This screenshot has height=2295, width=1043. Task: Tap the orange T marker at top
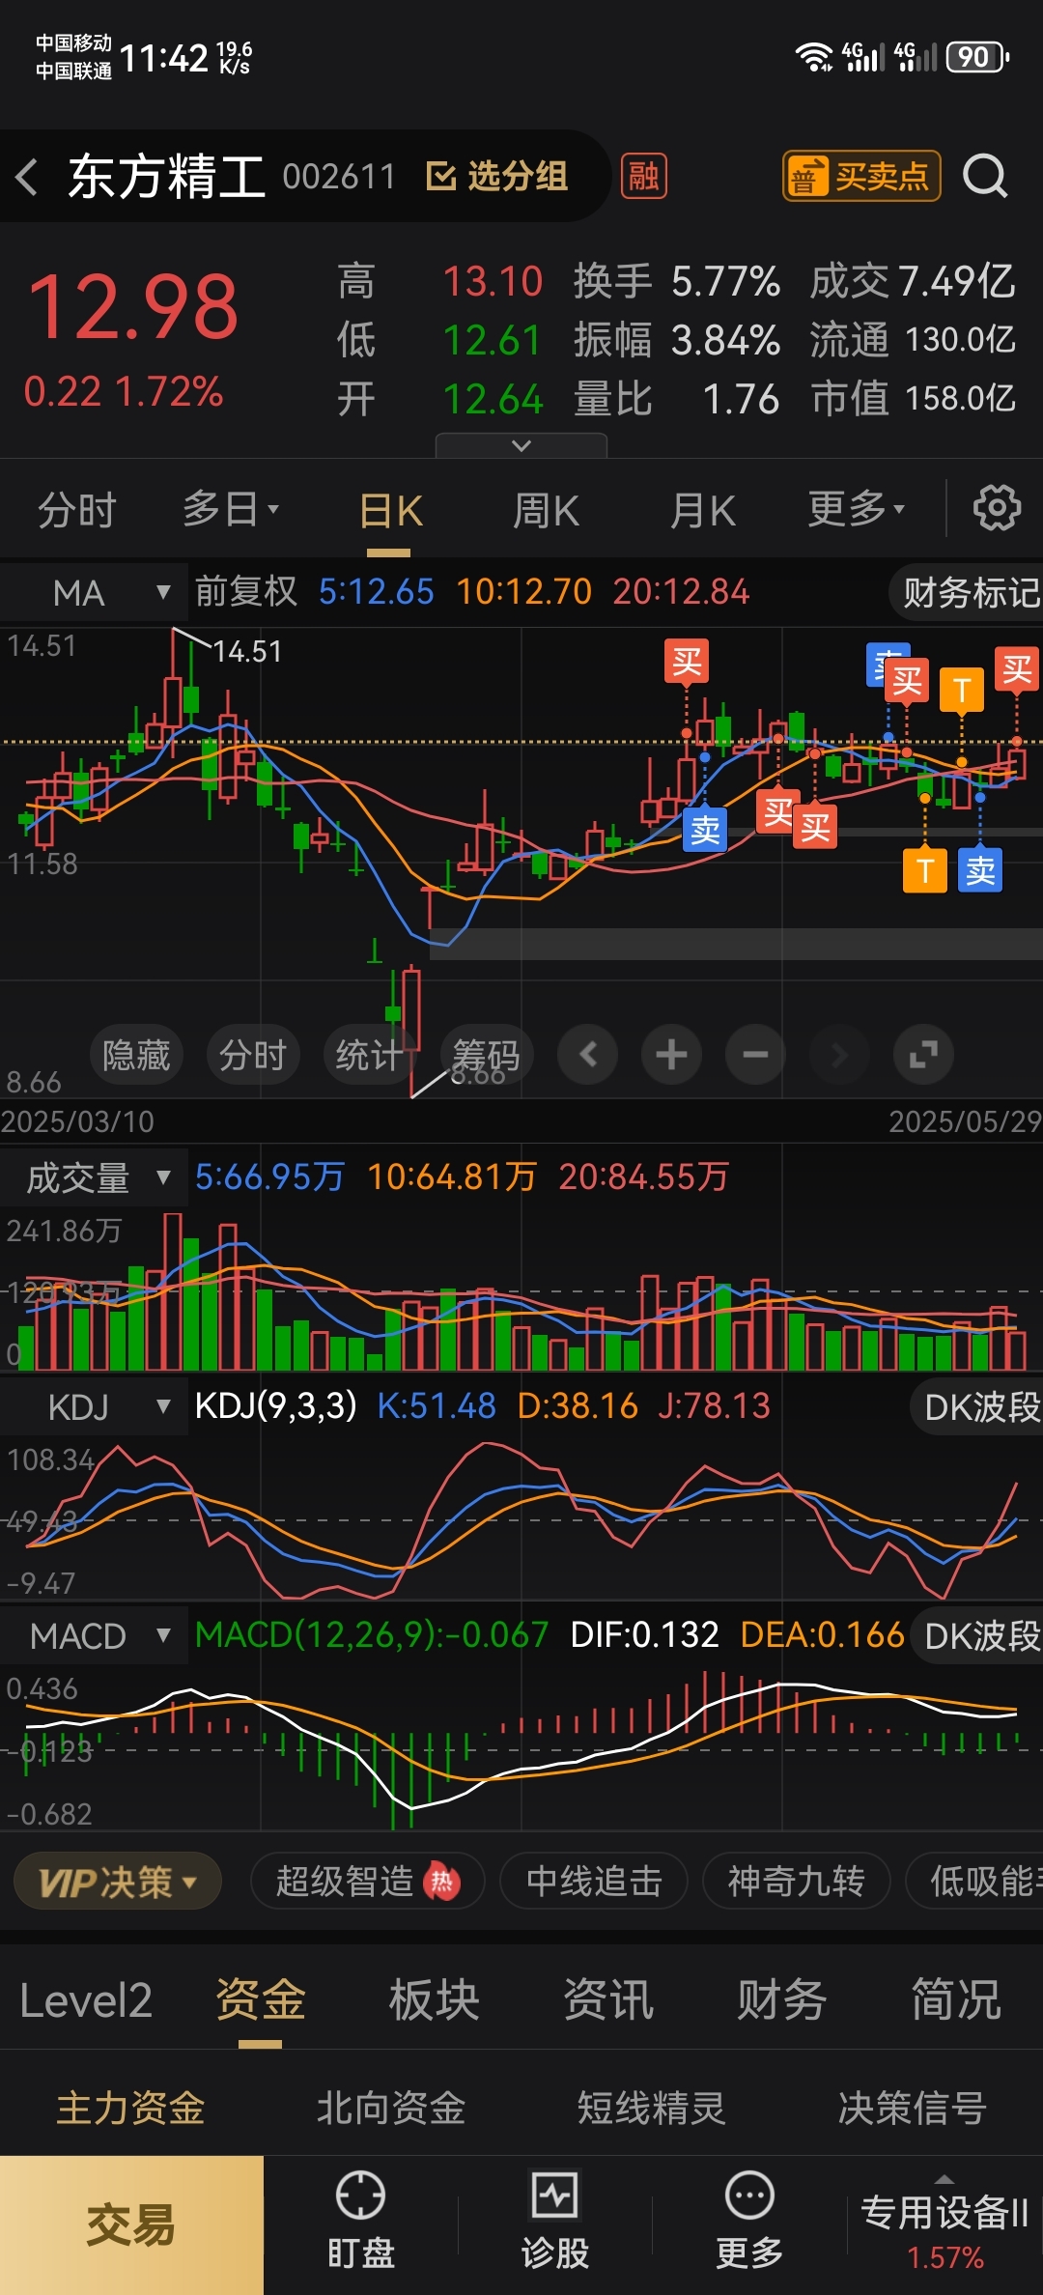coord(962,690)
